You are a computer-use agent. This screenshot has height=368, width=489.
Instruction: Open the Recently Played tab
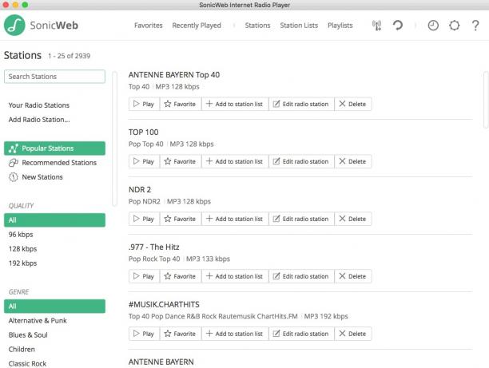click(x=197, y=26)
